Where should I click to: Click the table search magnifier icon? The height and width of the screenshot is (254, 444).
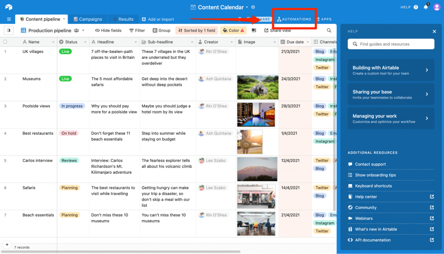coord(329,31)
